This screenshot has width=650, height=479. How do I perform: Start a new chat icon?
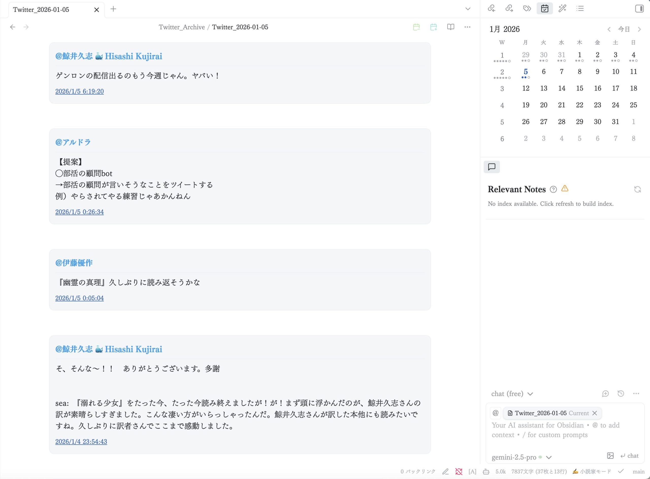coord(605,393)
